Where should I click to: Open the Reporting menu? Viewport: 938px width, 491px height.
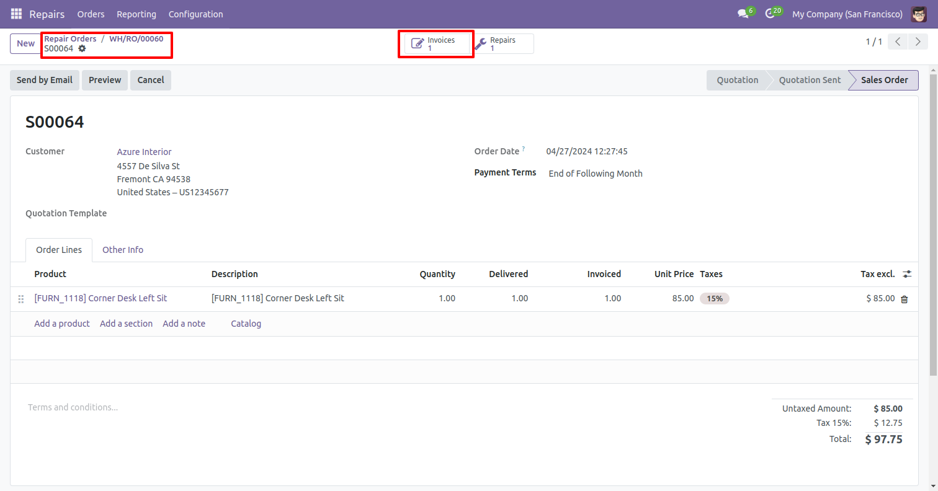(x=136, y=14)
